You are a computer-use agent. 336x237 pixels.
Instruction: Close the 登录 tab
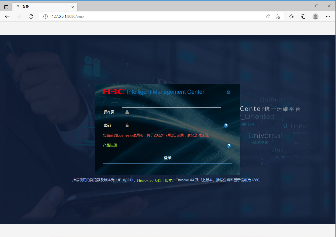click(x=72, y=7)
